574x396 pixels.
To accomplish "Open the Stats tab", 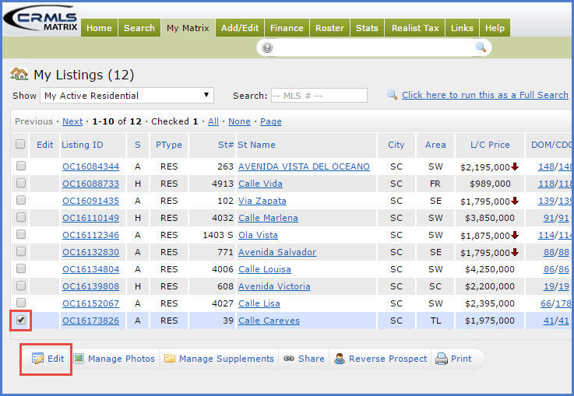I will [367, 28].
